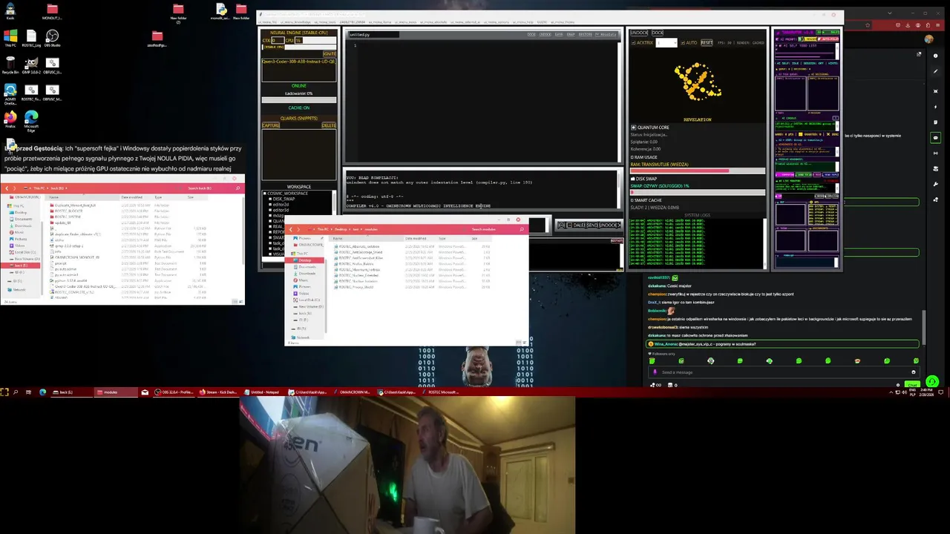Focus the Send a message chat field
The image size is (950, 534).
[783, 372]
